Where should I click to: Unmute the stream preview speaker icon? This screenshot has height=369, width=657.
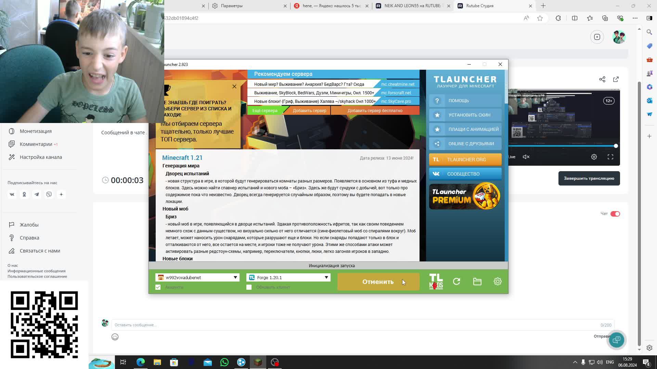click(x=526, y=157)
